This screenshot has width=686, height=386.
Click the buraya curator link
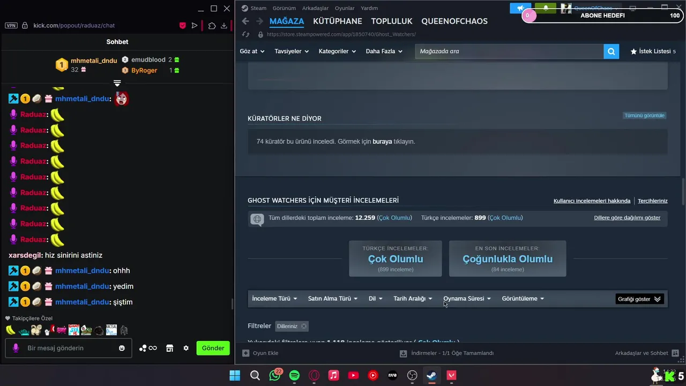382,142
